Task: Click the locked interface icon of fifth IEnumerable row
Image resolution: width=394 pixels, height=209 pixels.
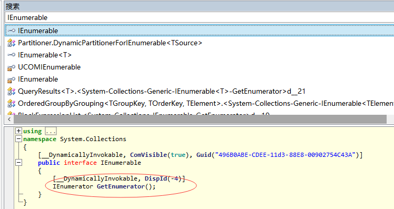Action: tap(11, 79)
